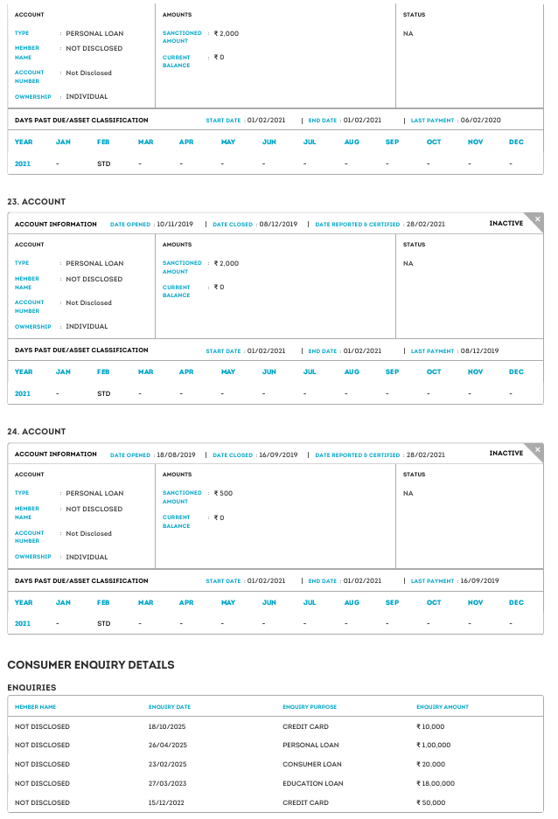The image size is (558, 819).
Task: Select the Enquiry Purpose column header
Action: 310,707
